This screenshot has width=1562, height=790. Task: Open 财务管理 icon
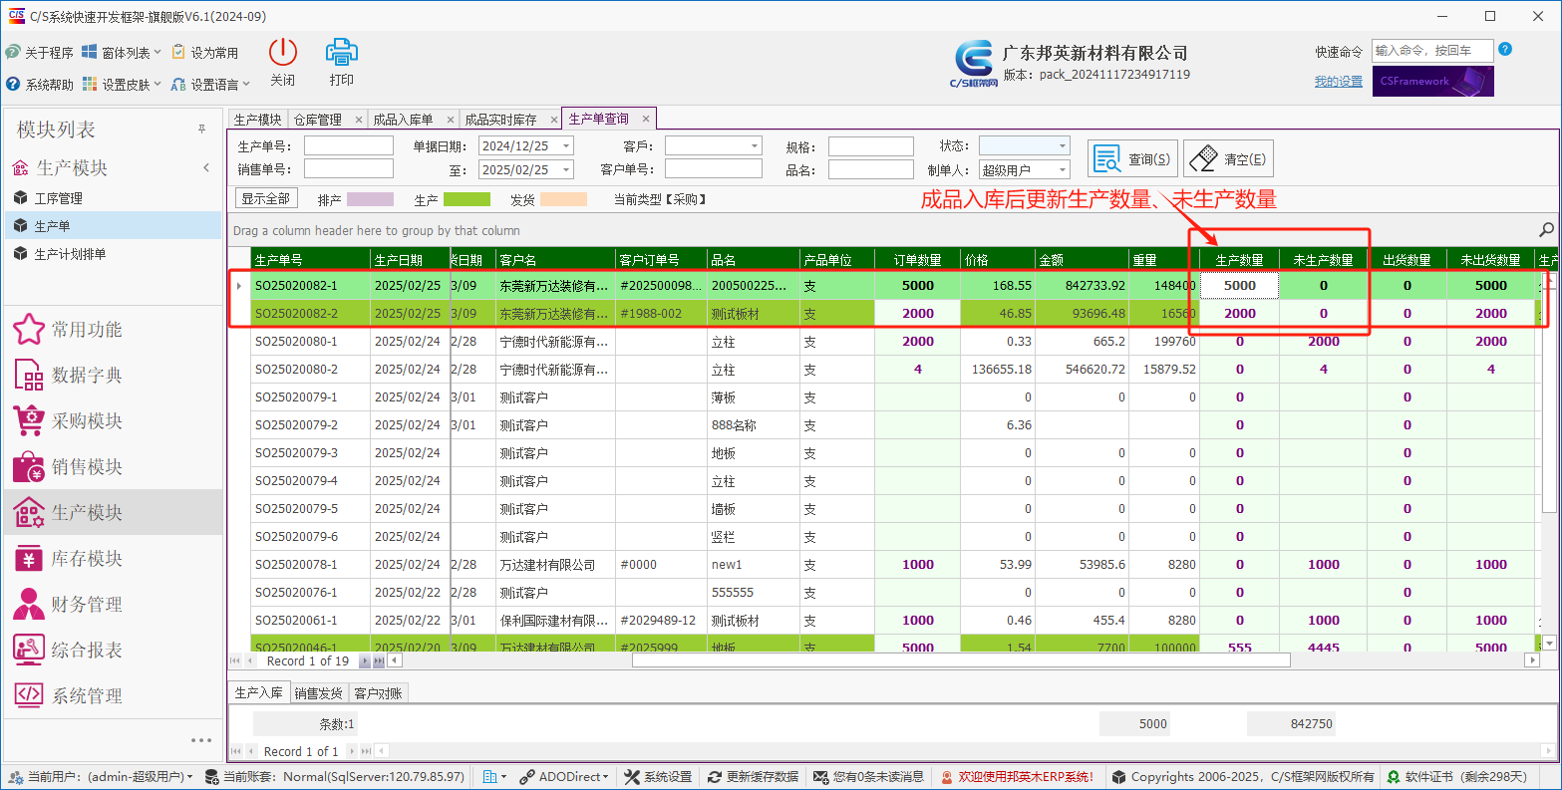28,605
